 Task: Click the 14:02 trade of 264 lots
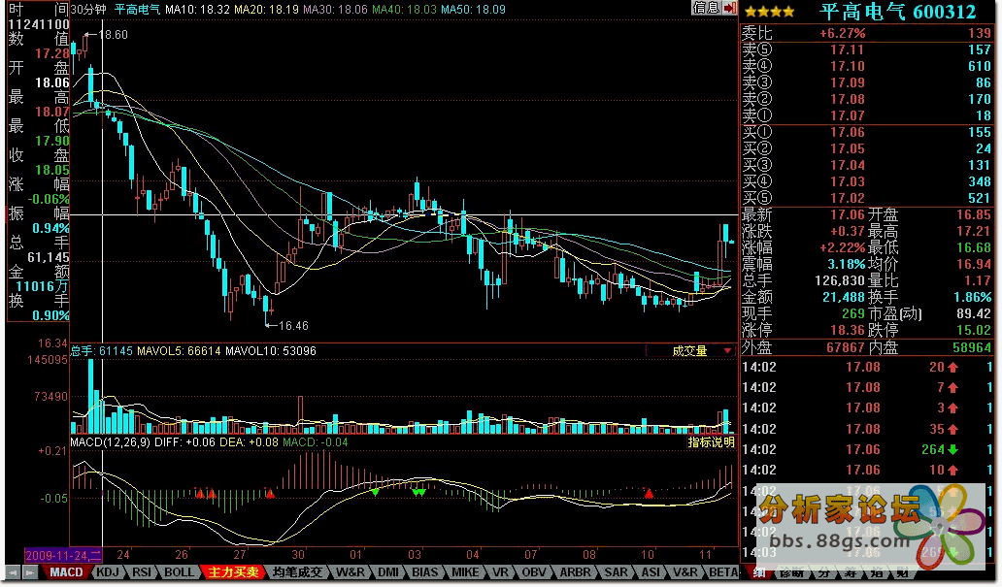866,449
